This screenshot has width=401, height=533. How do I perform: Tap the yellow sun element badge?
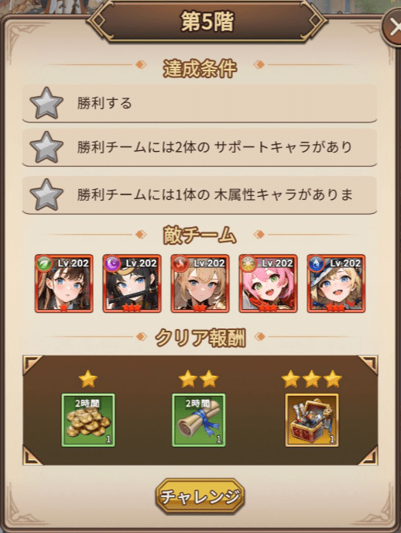[x=248, y=263]
